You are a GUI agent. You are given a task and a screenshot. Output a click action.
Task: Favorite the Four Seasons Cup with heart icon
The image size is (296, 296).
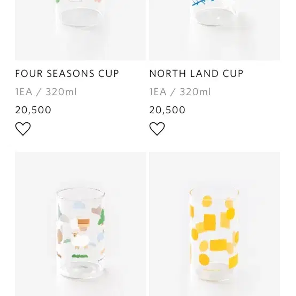23,129
